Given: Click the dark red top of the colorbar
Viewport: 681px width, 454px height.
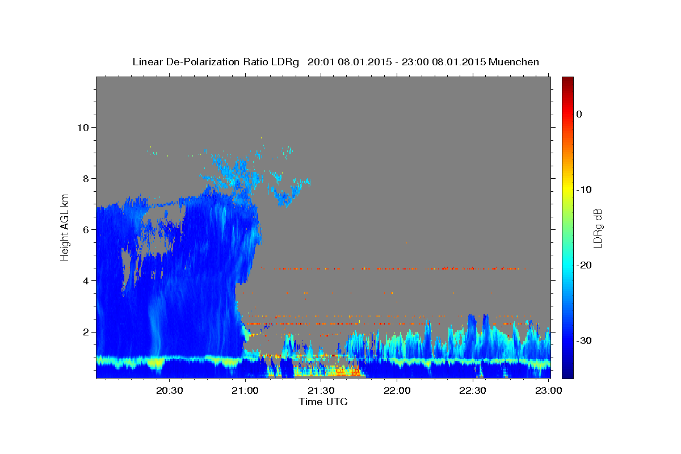Looking at the screenshot, I should pyautogui.click(x=567, y=81).
